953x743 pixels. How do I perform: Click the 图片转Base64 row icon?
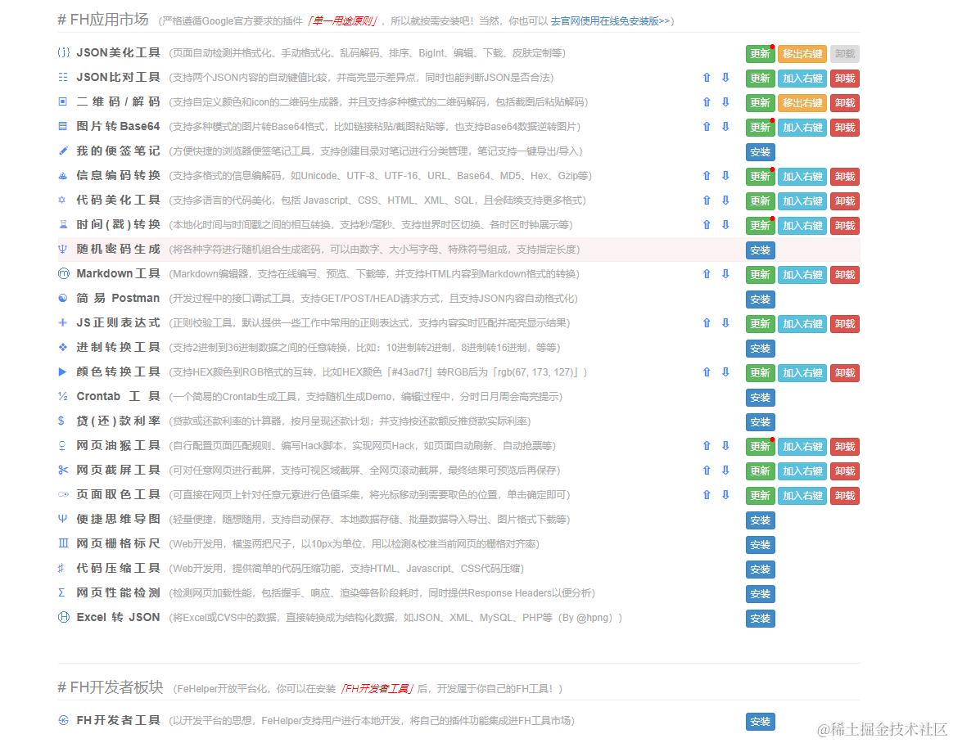(x=63, y=126)
